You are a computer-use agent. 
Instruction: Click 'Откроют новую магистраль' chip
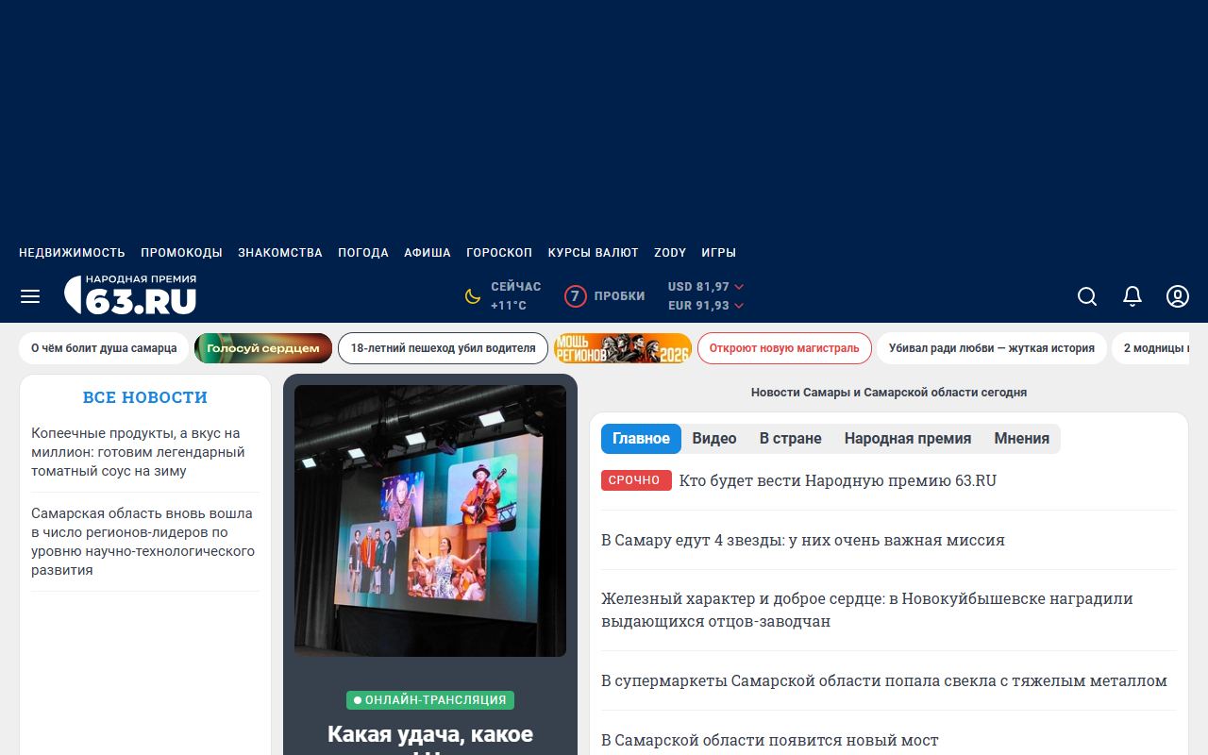pos(784,348)
